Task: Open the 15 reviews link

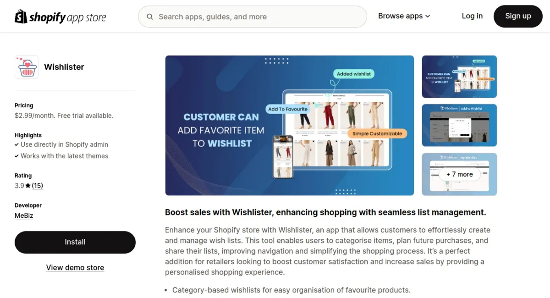Action: [38, 186]
